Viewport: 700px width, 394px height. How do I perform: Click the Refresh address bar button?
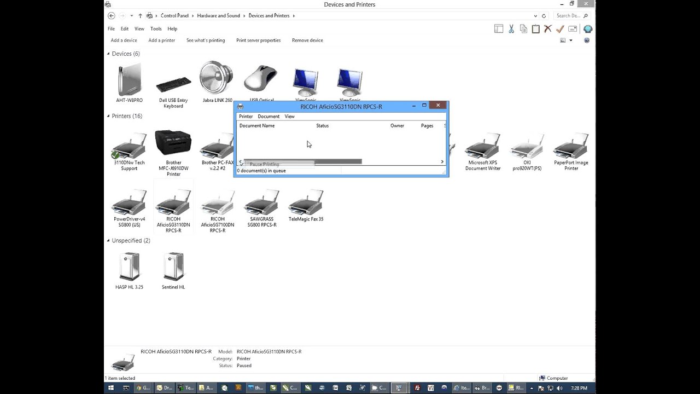(544, 16)
